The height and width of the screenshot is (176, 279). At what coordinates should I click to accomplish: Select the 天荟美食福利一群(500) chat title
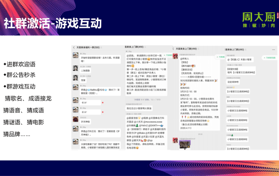point(88,47)
